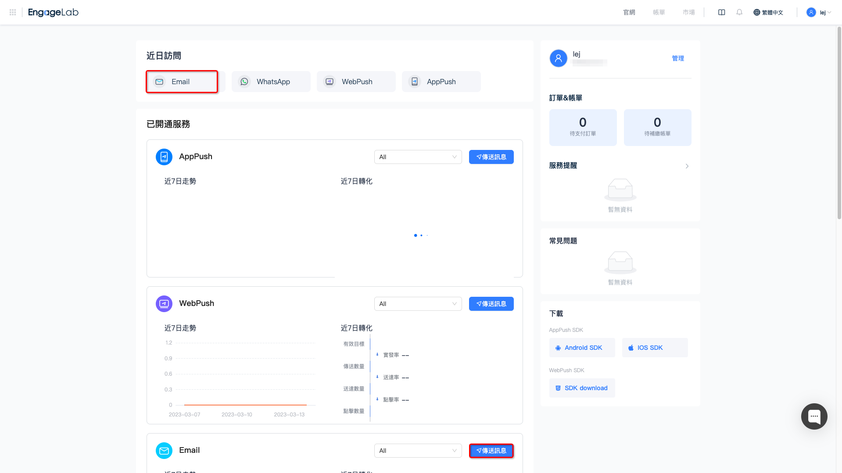Screen dimensions: 842x473
Task: Click the 傳送數量 label in WebPush
Action: (x=354, y=366)
